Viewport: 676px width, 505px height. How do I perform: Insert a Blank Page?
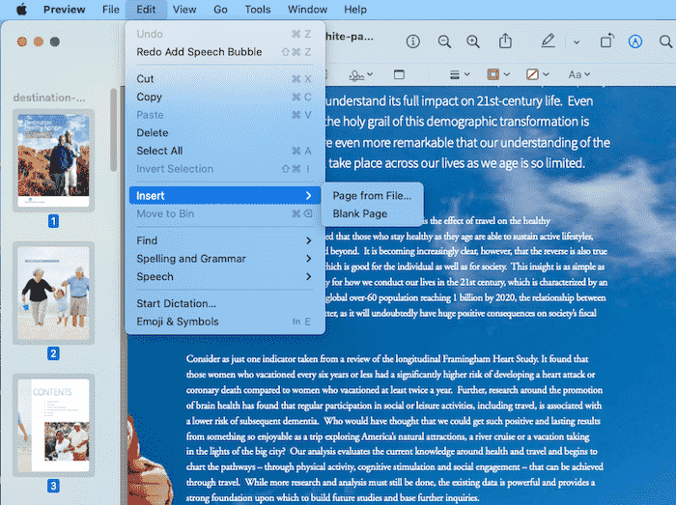[372, 213]
